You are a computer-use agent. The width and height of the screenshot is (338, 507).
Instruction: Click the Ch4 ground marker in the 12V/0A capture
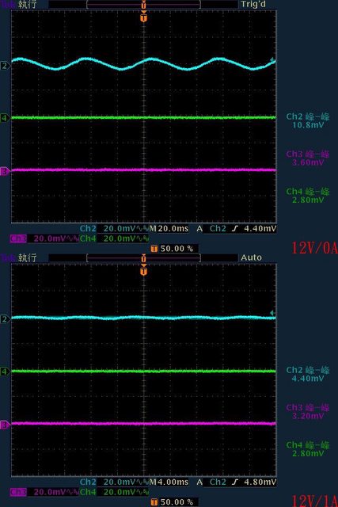pos(5,118)
